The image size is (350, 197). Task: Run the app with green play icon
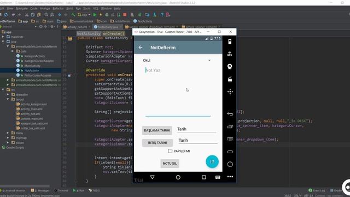click(95, 15)
